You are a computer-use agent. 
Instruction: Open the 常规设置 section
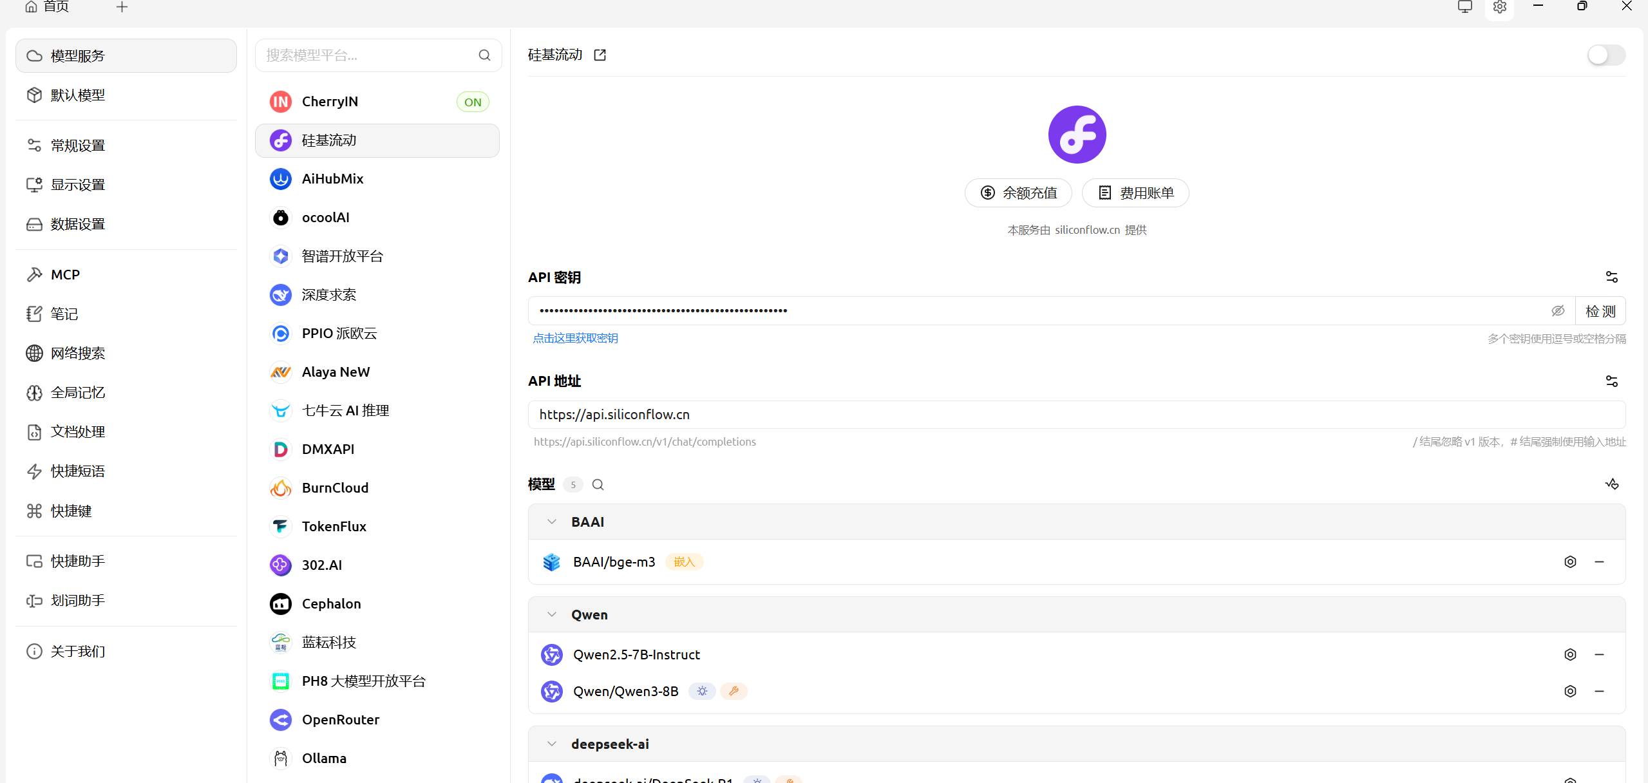tap(126, 146)
